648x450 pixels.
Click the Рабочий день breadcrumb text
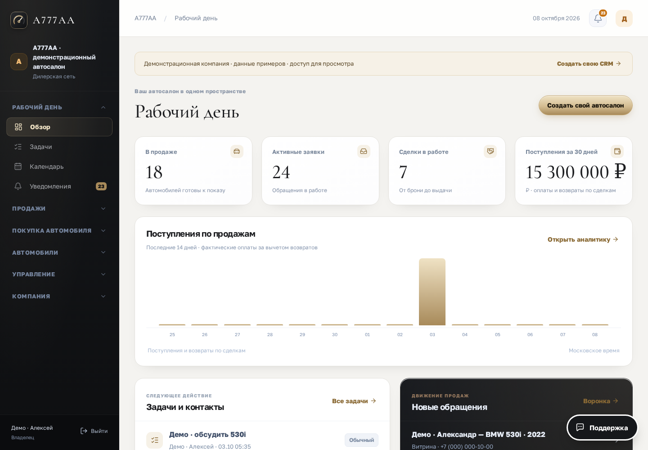pyautogui.click(x=196, y=18)
